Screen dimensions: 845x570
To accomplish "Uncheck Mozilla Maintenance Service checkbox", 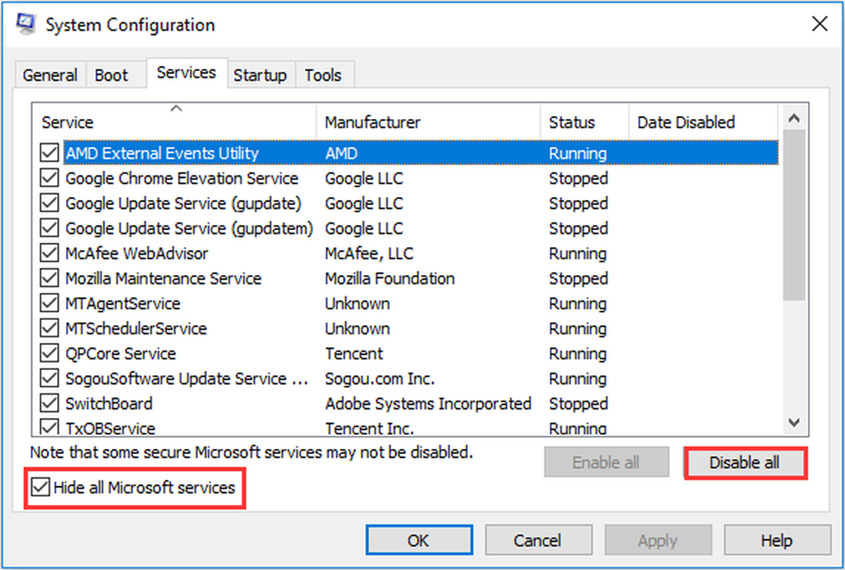I will tap(50, 279).
